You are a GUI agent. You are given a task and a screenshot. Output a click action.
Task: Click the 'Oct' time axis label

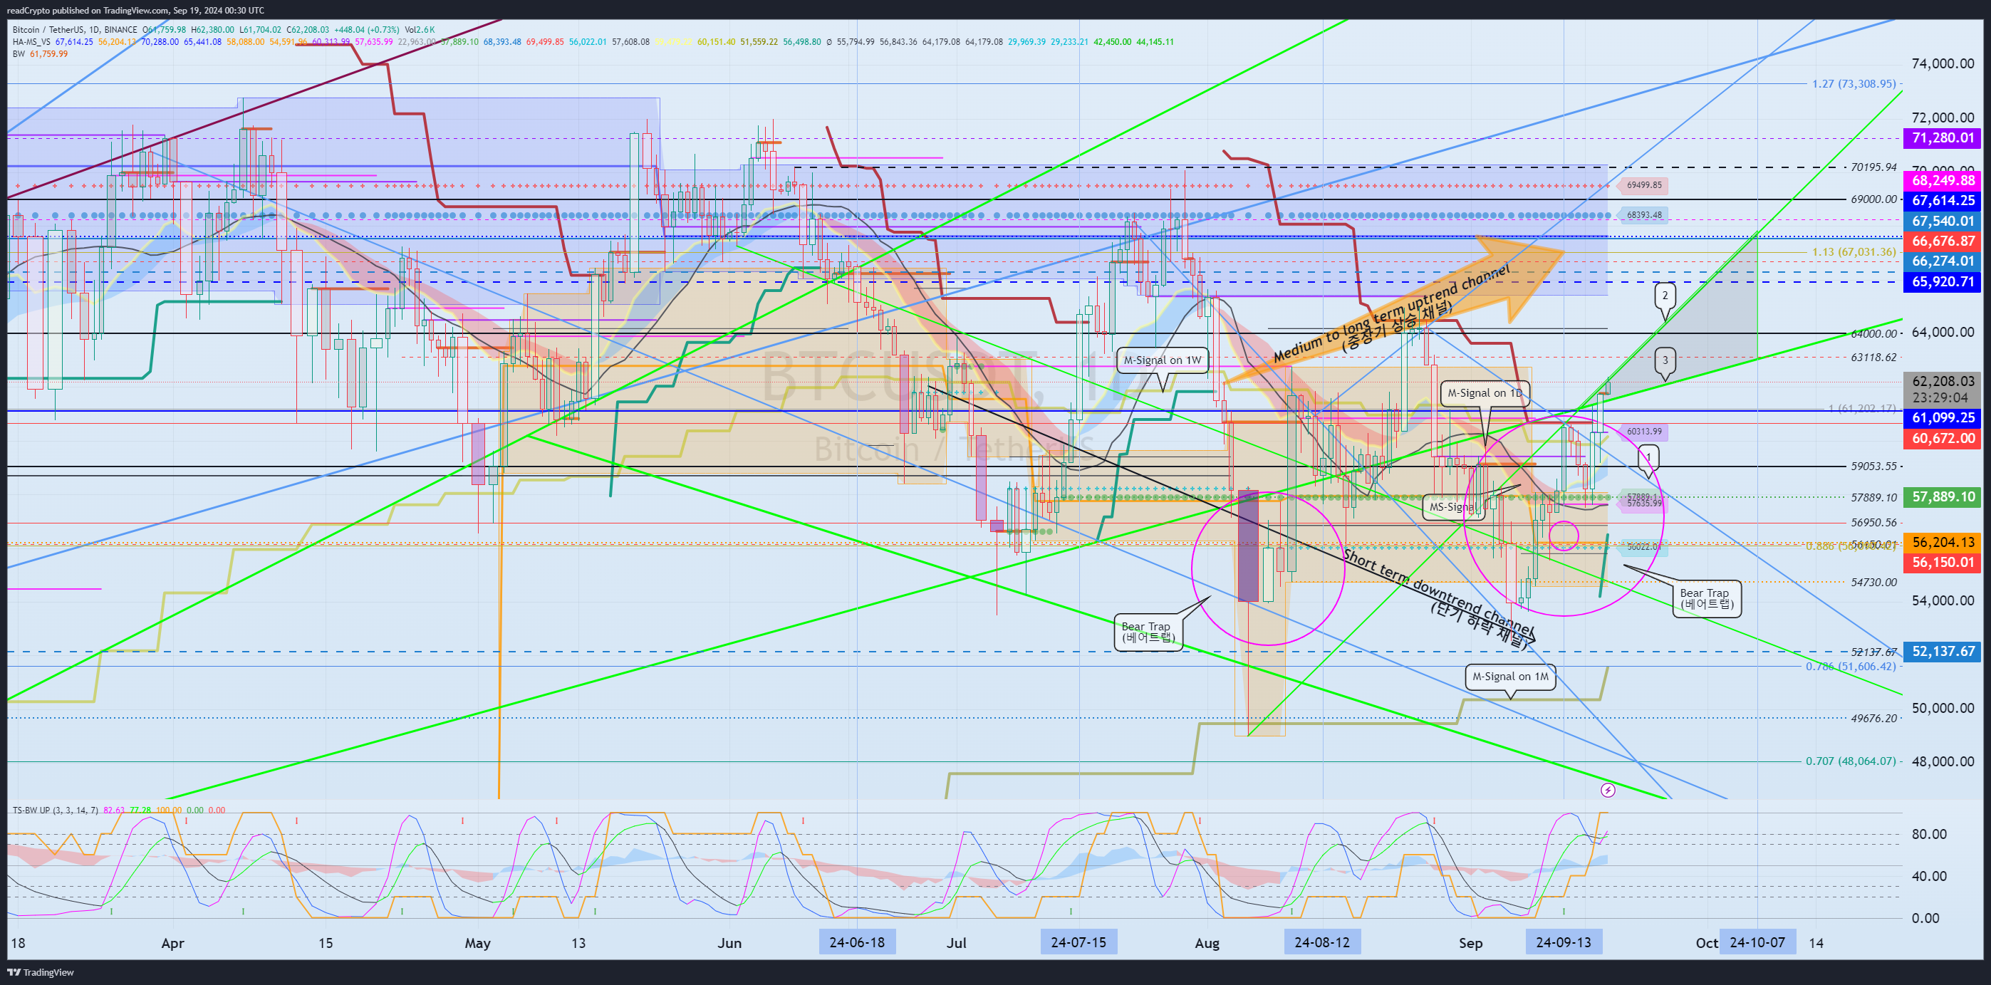[1707, 942]
